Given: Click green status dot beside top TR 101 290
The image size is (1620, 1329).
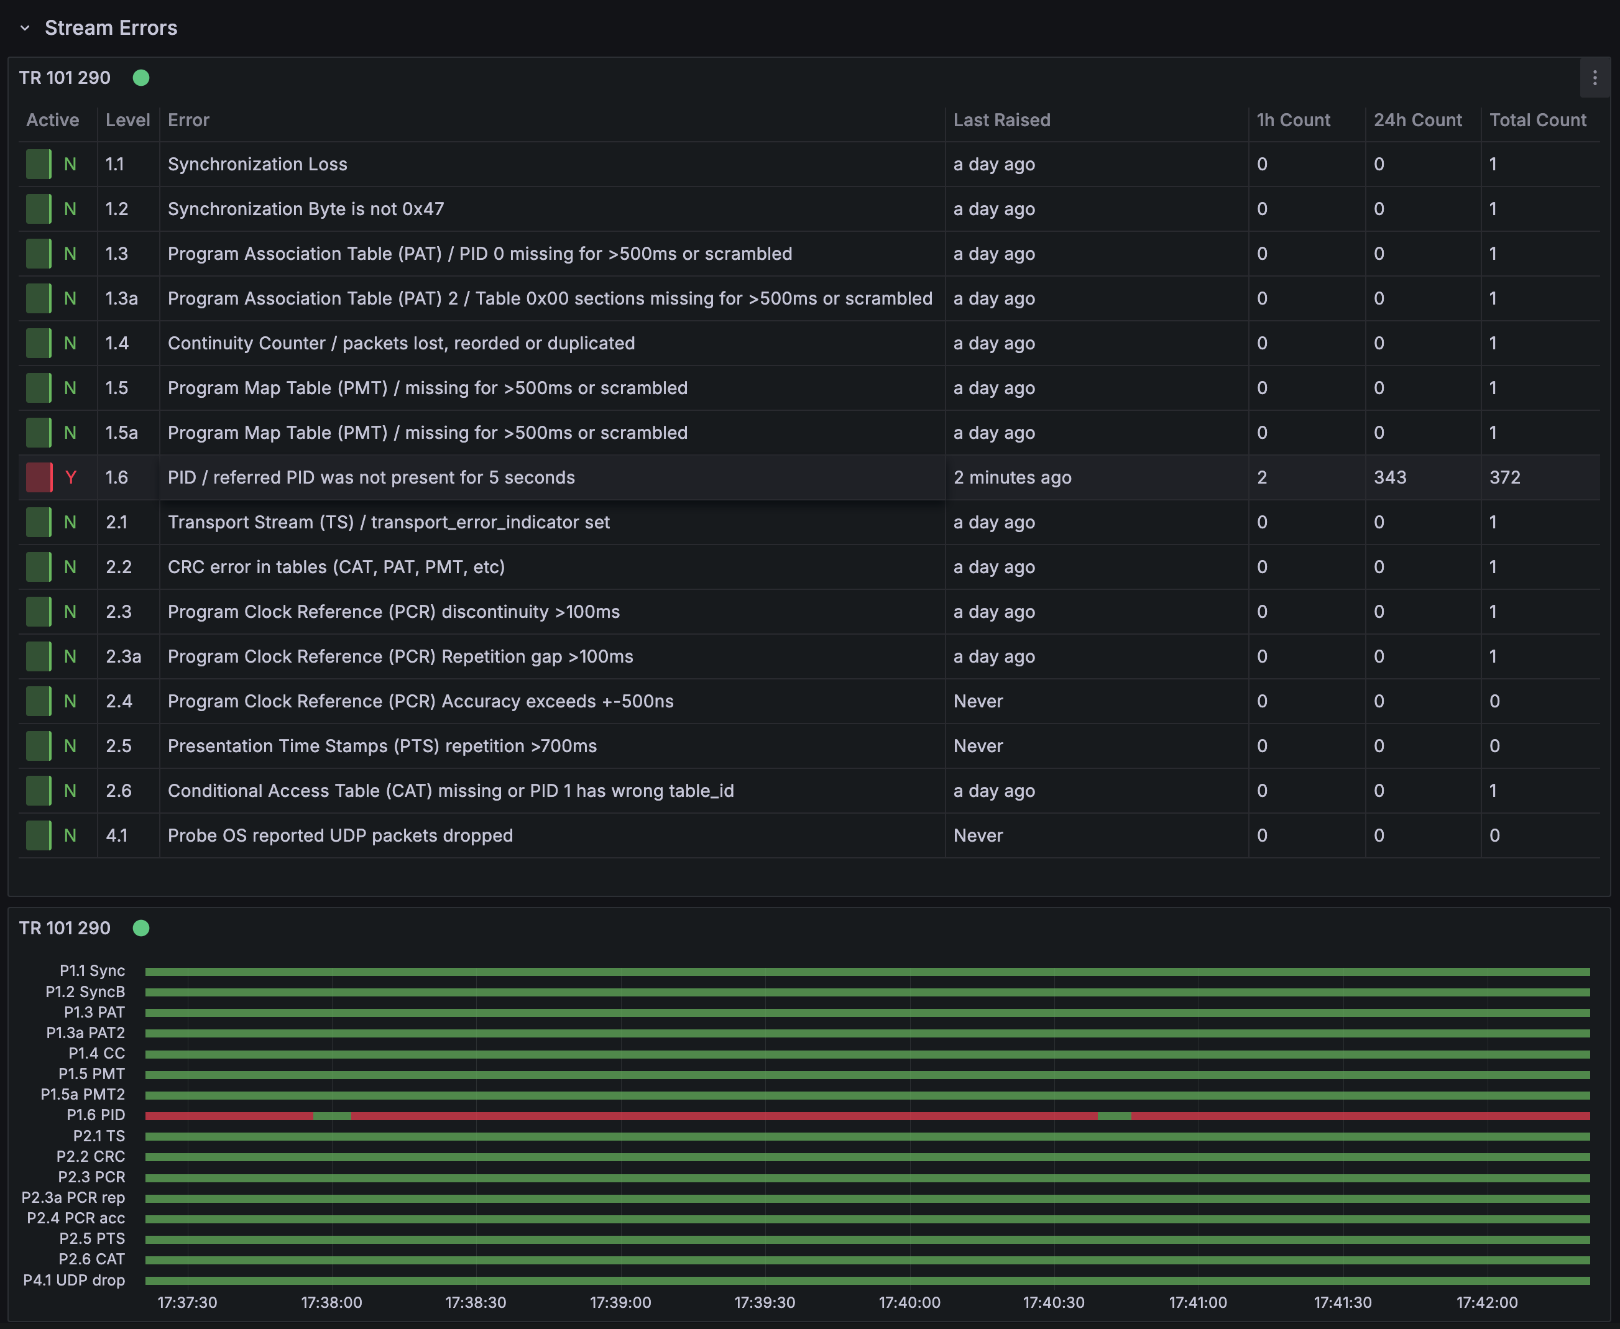Looking at the screenshot, I should pyautogui.click(x=141, y=78).
